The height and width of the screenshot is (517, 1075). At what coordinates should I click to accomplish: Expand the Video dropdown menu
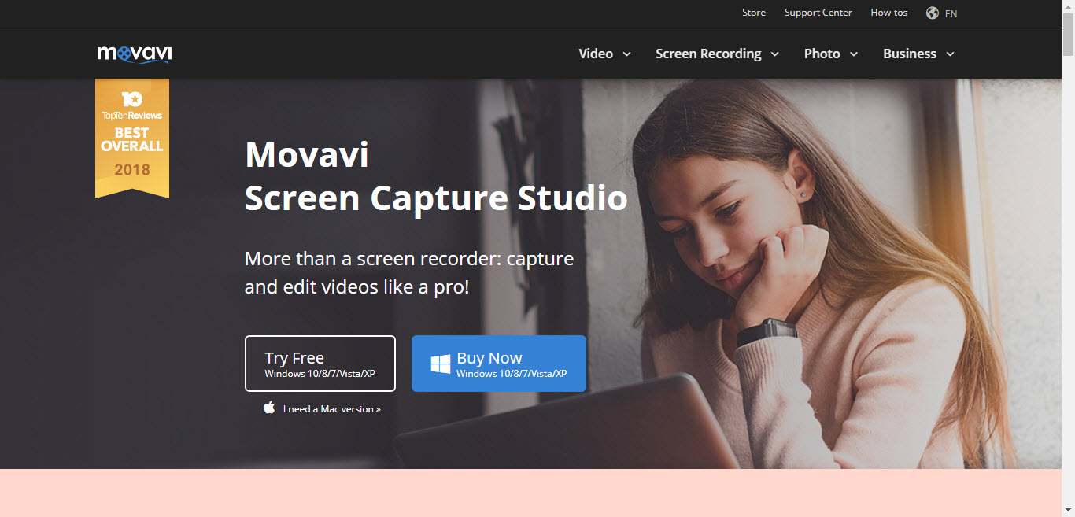point(604,54)
